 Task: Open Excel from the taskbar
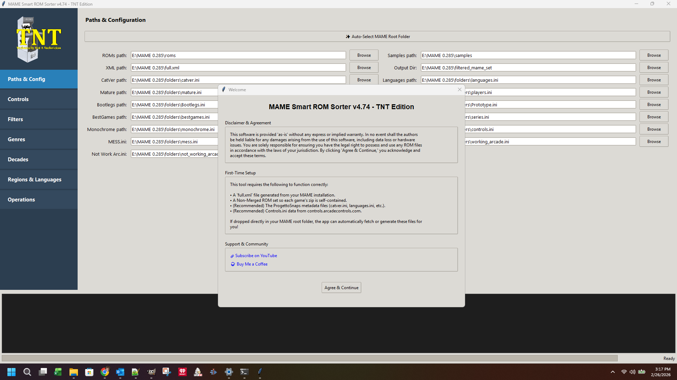pos(58,372)
